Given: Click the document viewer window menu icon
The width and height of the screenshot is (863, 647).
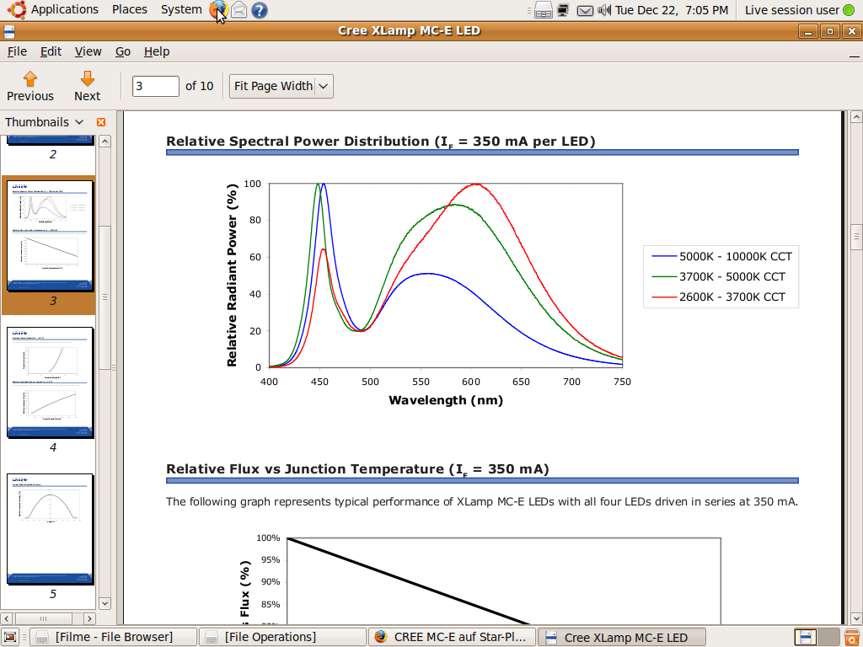Looking at the screenshot, I should click(x=8, y=31).
